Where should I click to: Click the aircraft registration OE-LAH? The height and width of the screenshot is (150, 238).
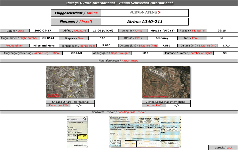76,53
